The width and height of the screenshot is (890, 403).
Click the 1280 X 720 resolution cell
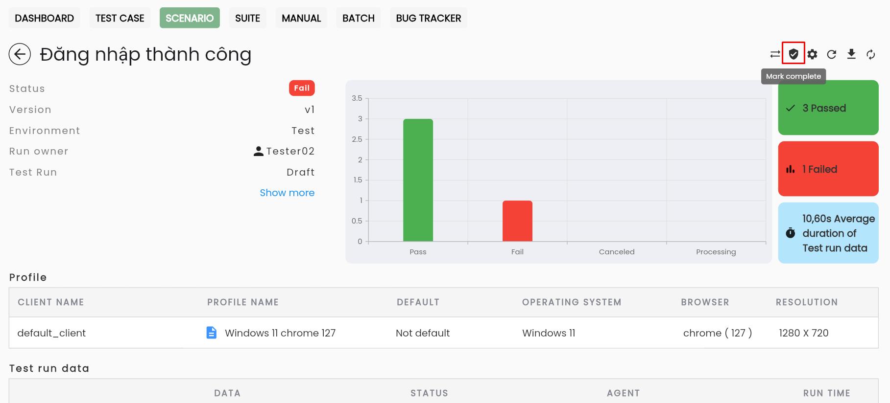tap(804, 333)
